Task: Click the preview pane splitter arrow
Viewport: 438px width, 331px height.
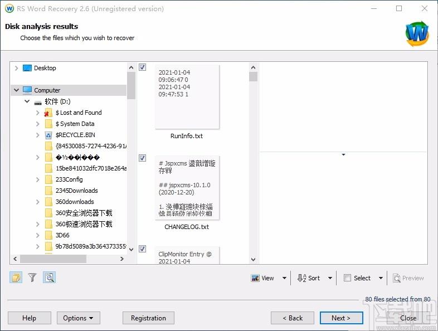Action: tap(344, 154)
